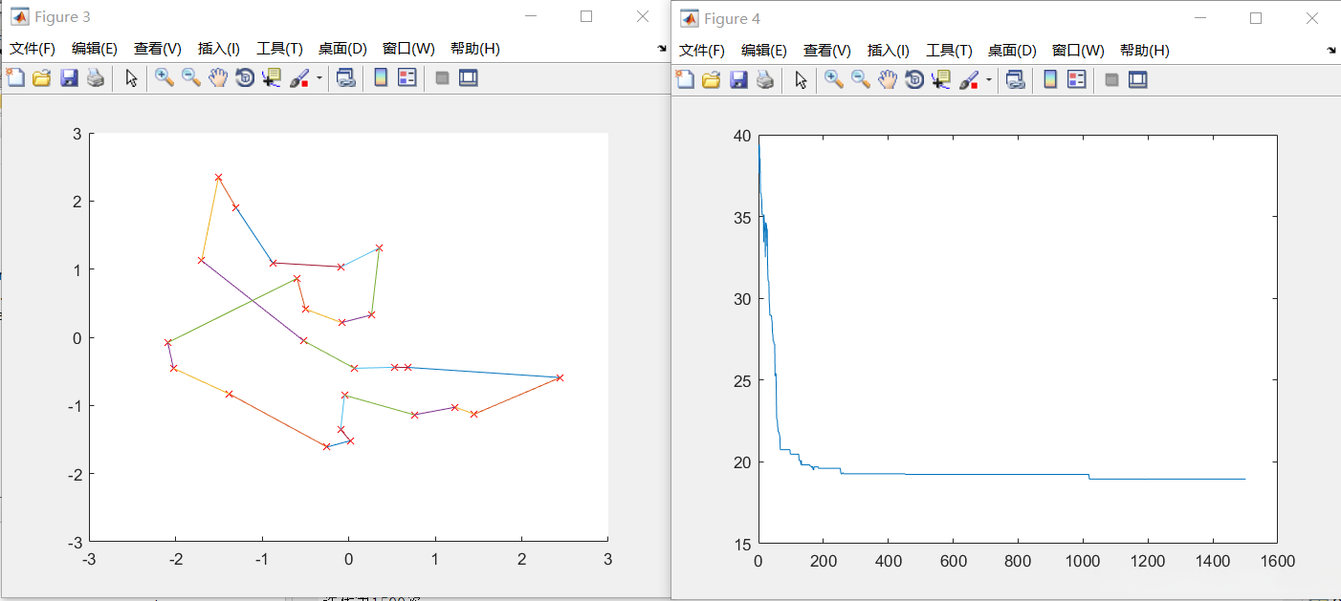Click New Figure icon in Figure 4 toolbar
The width and height of the screenshot is (1341, 601).
[685, 79]
